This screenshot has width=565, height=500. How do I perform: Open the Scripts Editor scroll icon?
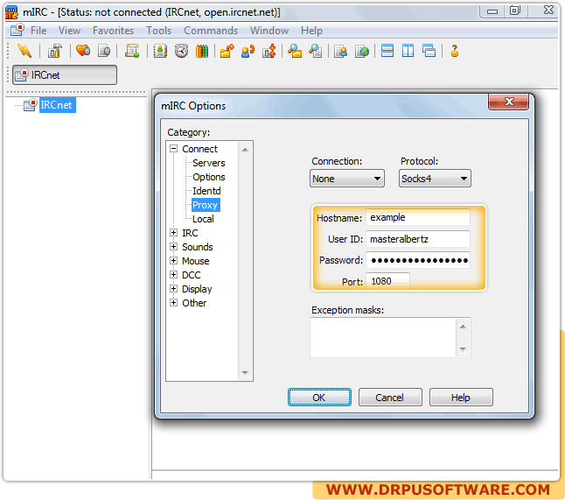coord(132,51)
